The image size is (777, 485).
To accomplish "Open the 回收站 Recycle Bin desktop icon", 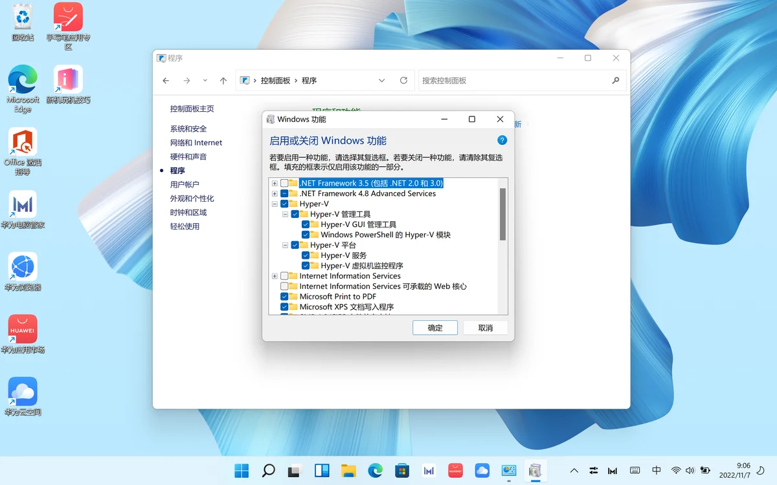I will [x=23, y=23].
